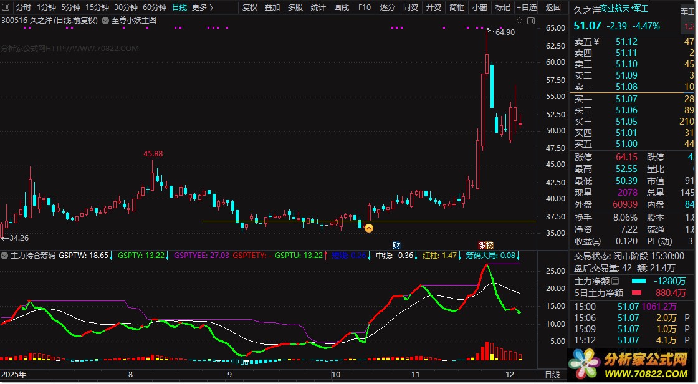Toggle the 小窗 mini window button
The width and height of the screenshot is (698, 384).
point(480,7)
